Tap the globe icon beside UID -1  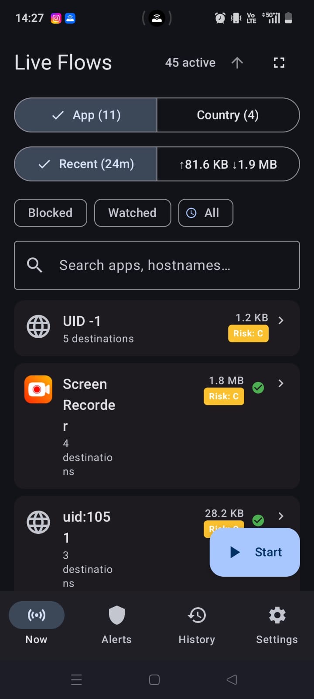(x=38, y=326)
